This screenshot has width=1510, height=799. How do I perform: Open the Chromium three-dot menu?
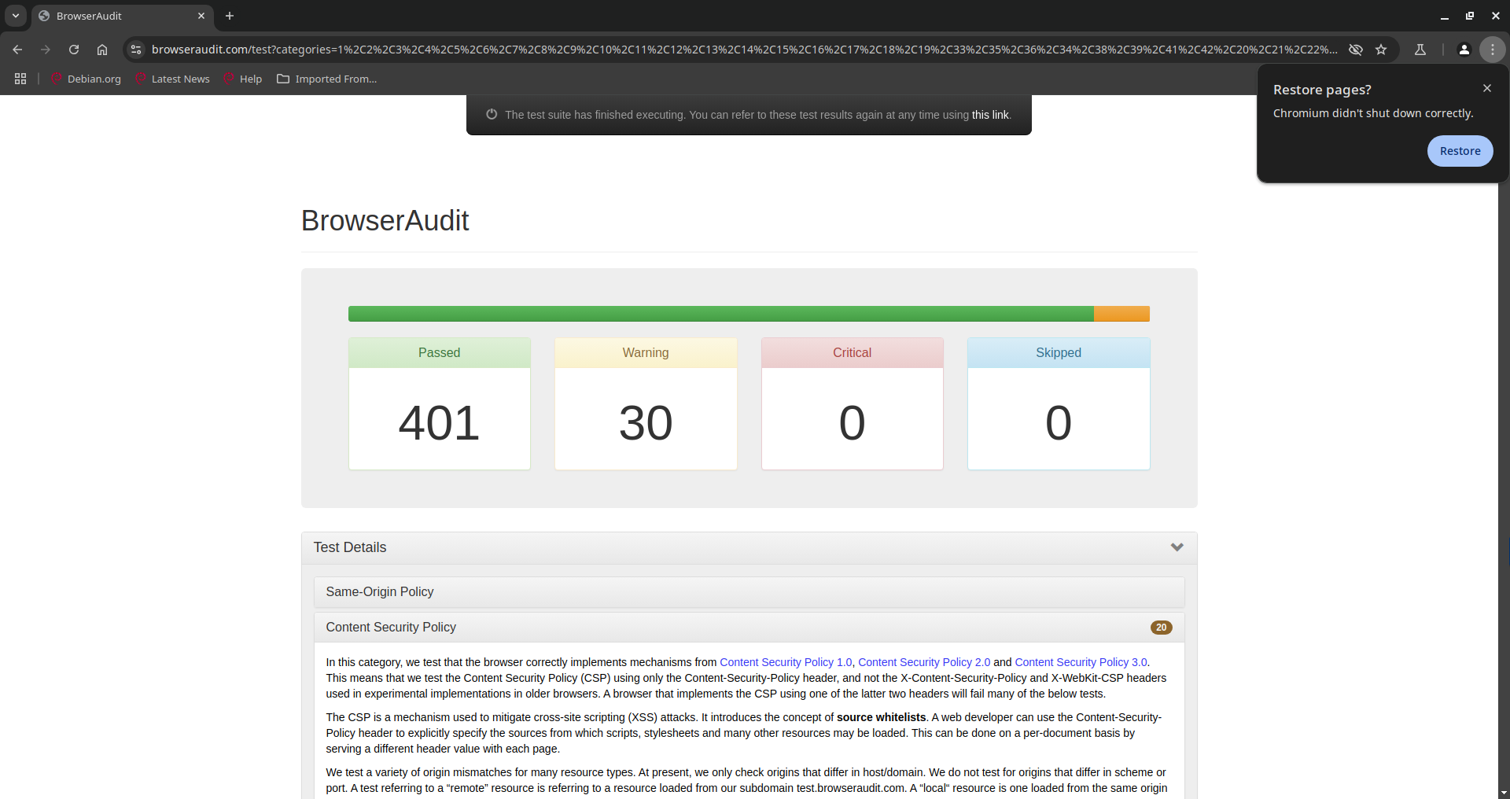(1493, 50)
